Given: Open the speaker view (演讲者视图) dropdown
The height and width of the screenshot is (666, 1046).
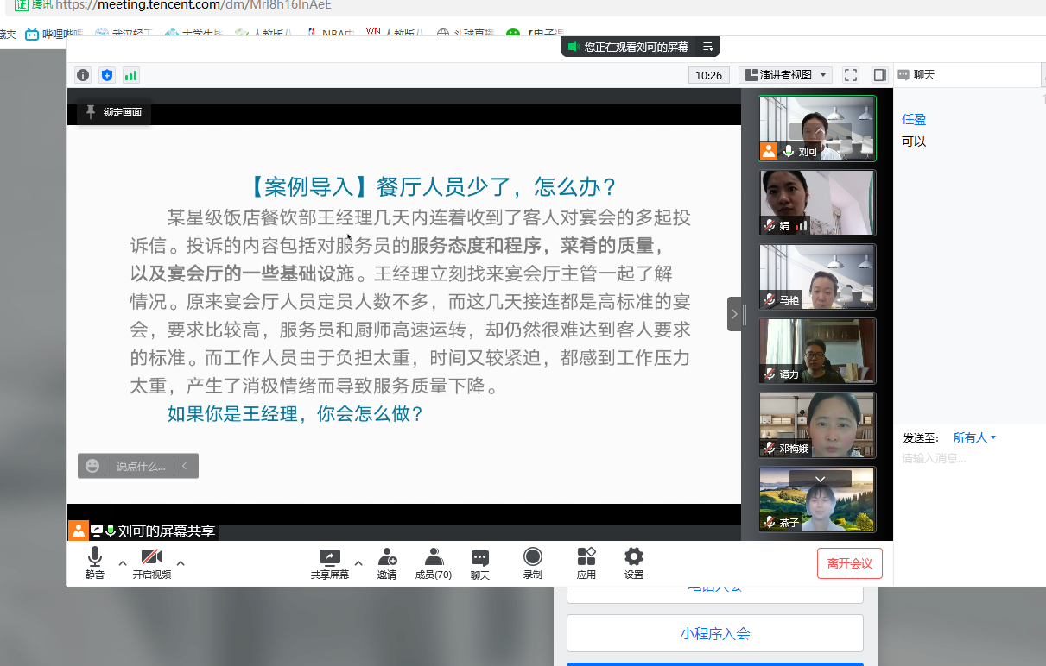Looking at the screenshot, I should click(x=786, y=75).
